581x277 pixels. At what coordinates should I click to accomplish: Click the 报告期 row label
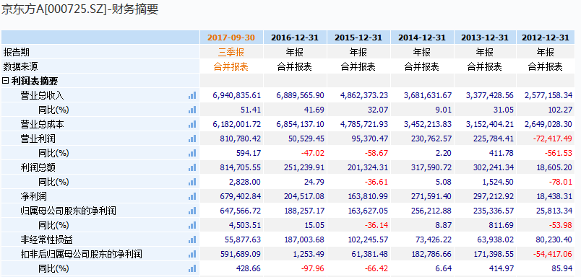(17, 52)
